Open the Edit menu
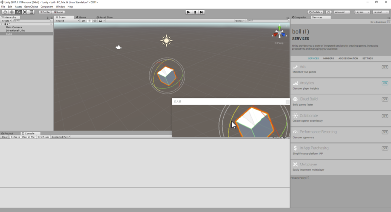The image size is (391, 212). (x=10, y=7)
